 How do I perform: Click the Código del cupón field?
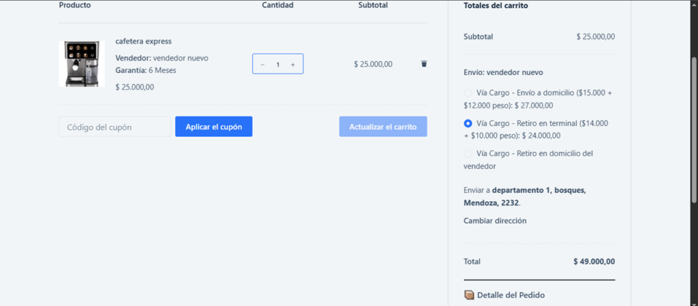[115, 127]
